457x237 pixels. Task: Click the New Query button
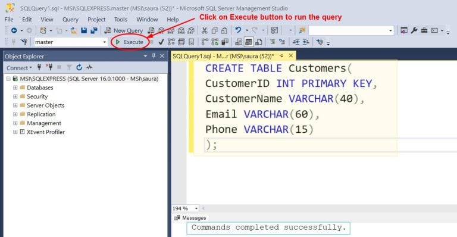pos(124,30)
